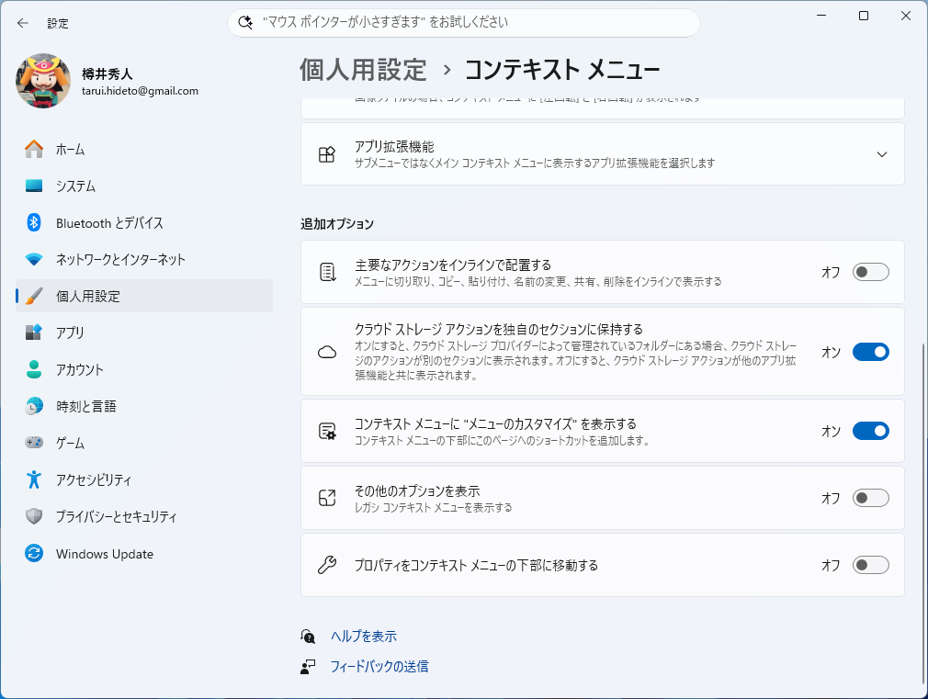This screenshot has height=699, width=928.
Task: Click the user profile avatar
Action: (43, 81)
